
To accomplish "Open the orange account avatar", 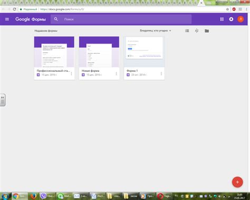I will coord(241,19).
